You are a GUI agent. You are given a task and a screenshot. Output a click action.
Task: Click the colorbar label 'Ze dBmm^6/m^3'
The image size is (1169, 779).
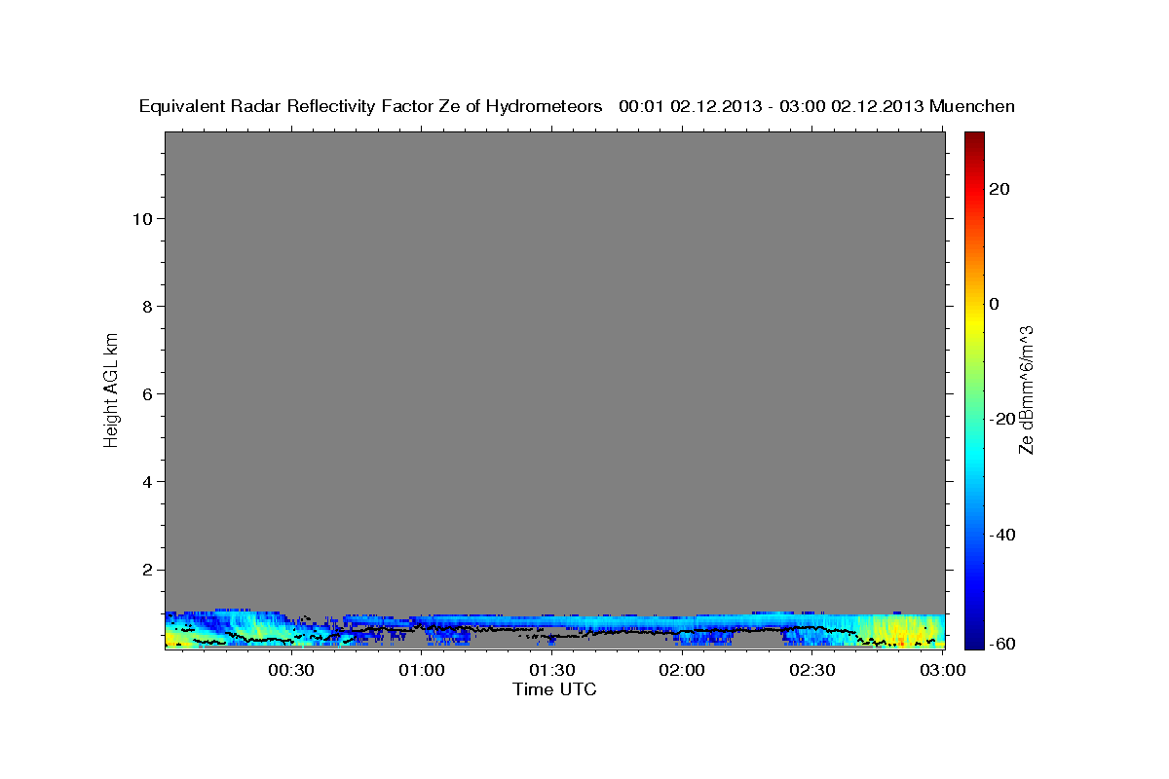coord(1025,389)
